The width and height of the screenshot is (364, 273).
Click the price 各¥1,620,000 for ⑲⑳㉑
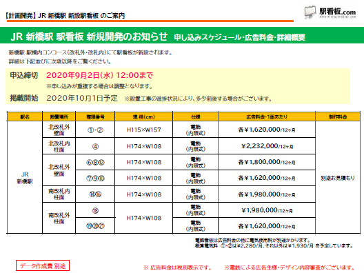[x=267, y=225]
